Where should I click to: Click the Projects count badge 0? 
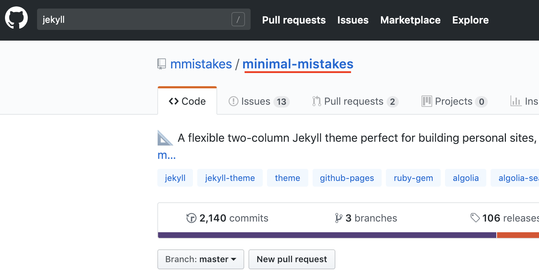pos(481,102)
